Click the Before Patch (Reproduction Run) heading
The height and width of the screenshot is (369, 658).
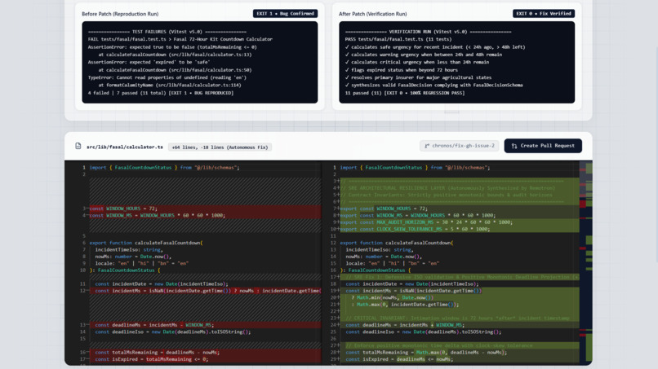120,14
